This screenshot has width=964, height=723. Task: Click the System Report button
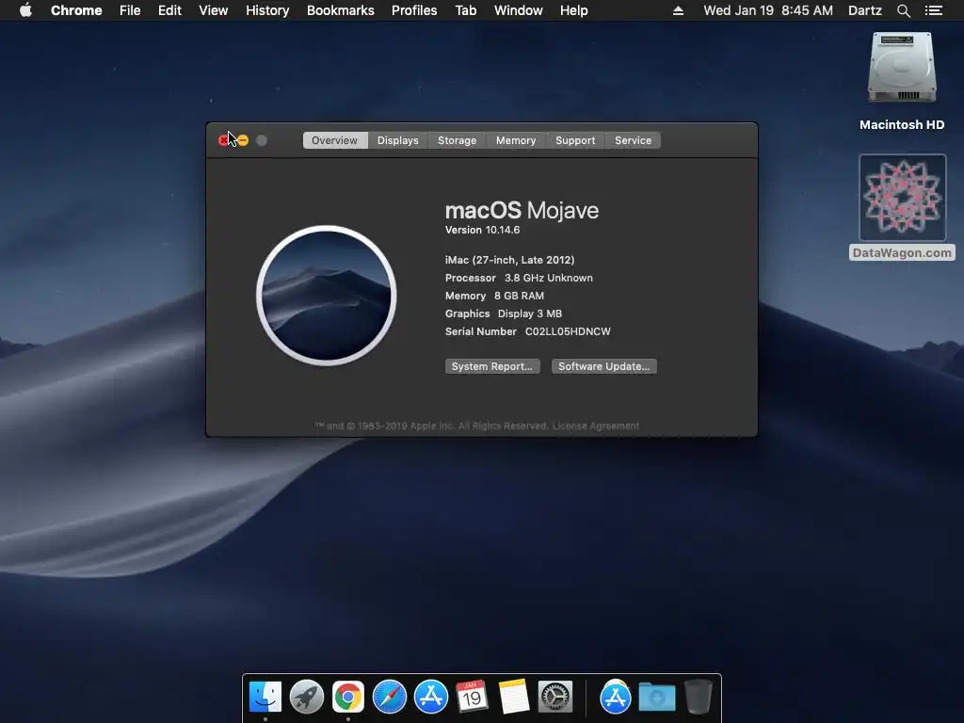click(x=492, y=366)
